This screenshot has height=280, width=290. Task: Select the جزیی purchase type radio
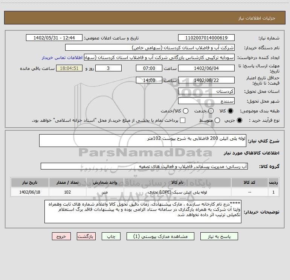coord(239,121)
